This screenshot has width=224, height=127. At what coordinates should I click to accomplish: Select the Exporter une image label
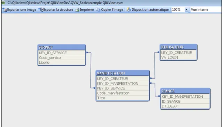coord(22,10)
